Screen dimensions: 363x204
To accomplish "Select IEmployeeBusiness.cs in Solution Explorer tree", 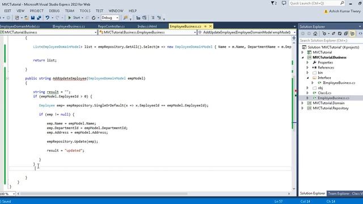I will point(339,83).
